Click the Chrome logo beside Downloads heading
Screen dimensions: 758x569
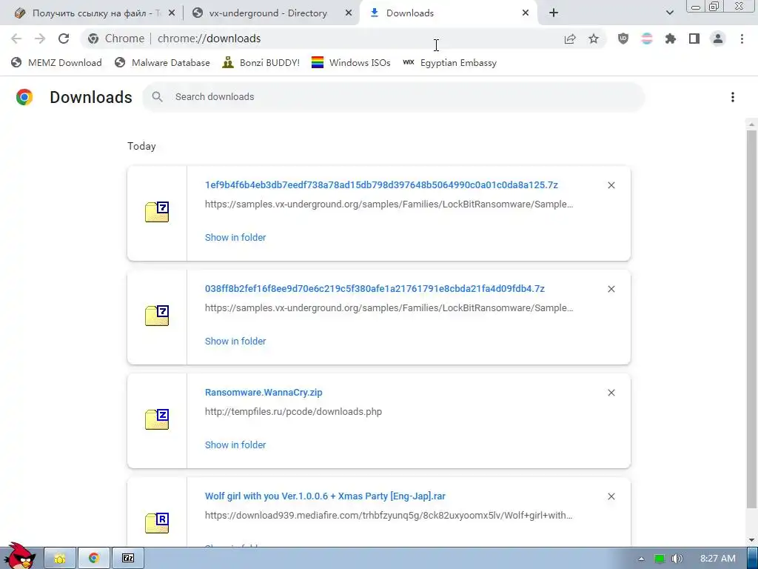pos(24,97)
